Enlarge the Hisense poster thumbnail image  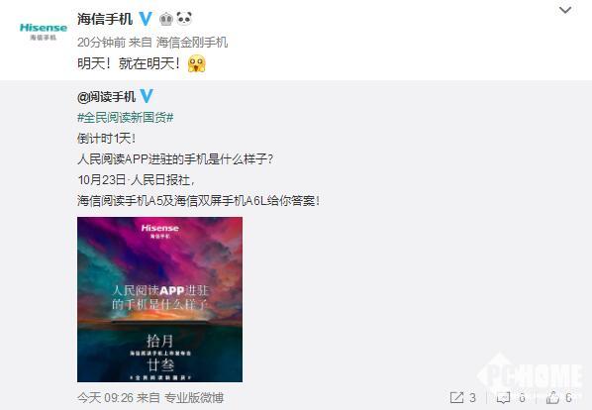tap(159, 299)
